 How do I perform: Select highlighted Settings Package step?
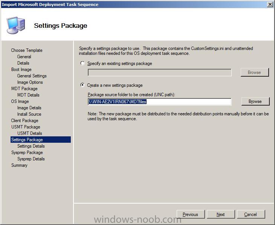click(41, 139)
